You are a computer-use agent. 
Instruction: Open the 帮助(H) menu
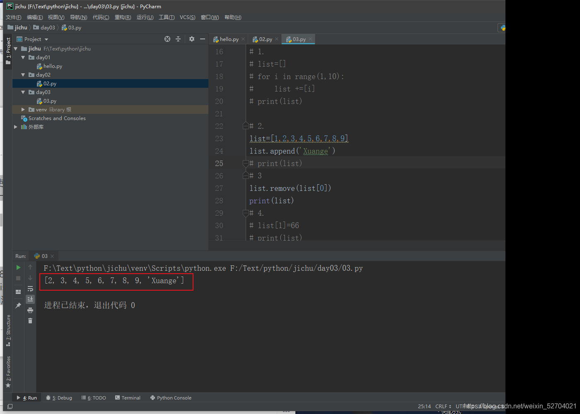tap(233, 17)
